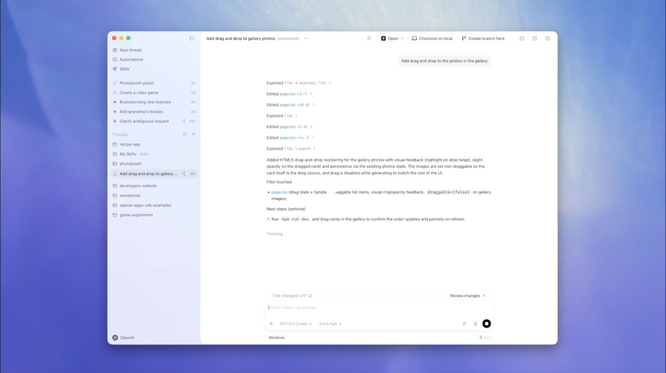Click the 'Threads' section header label

[120, 134]
